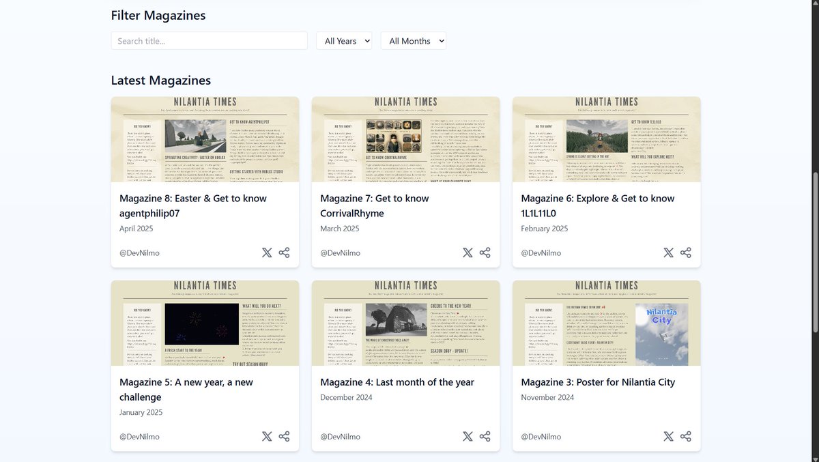Open Magazine 4 cover thumbnail
Viewport: 819px width, 462px height.
click(x=405, y=323)
